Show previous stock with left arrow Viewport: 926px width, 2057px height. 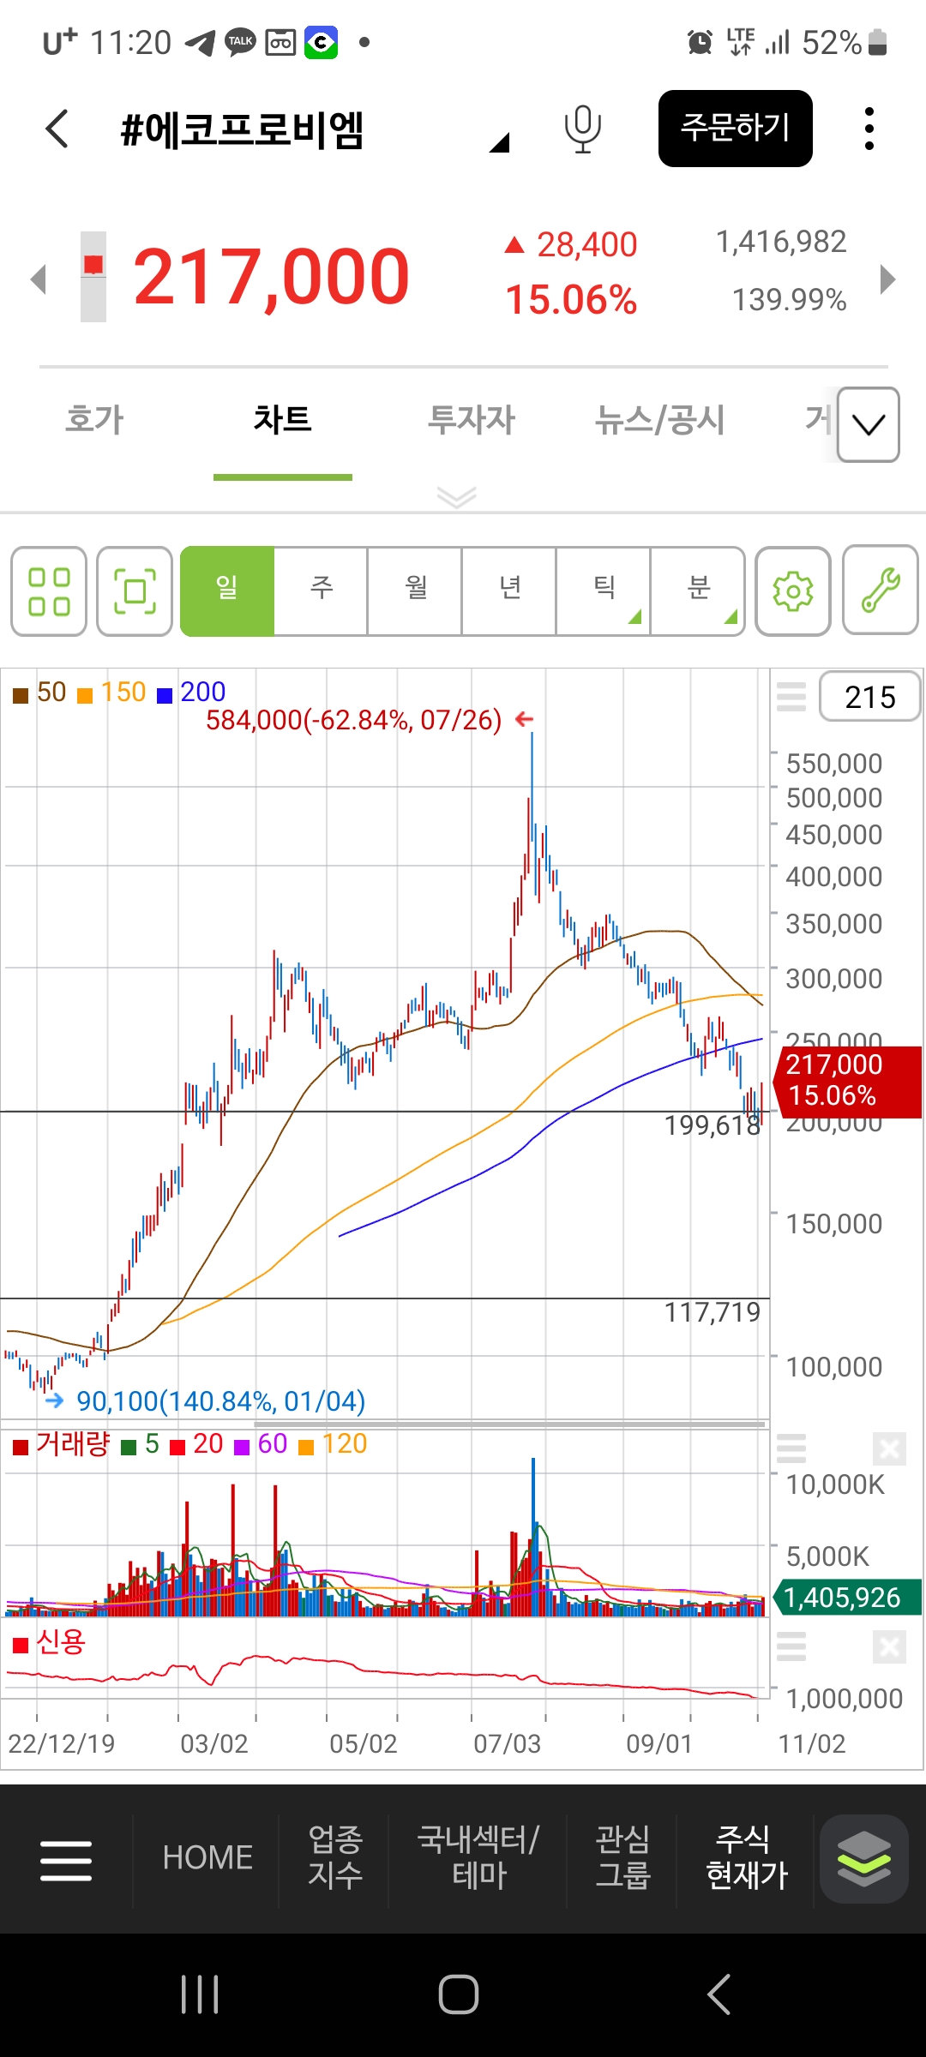tap(38, 279)
